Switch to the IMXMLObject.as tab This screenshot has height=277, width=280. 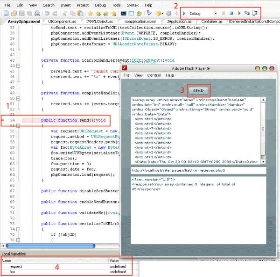[99, 22]
